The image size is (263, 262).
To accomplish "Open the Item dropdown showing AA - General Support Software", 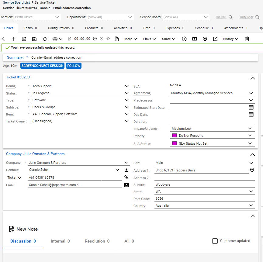I will coord(81,114).
